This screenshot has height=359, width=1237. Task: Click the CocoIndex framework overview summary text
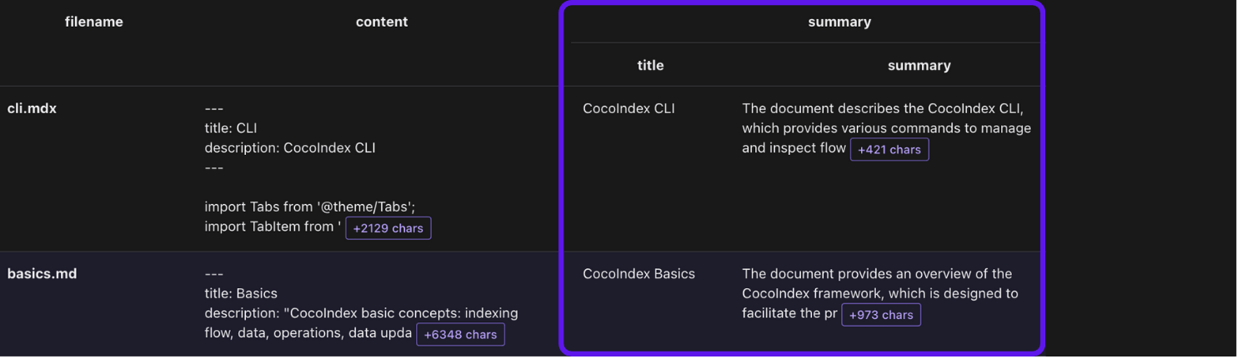pyautogui.click(x=879, y=293)
